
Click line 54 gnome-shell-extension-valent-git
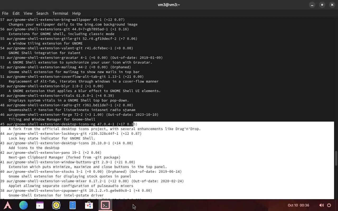(67, 48)
